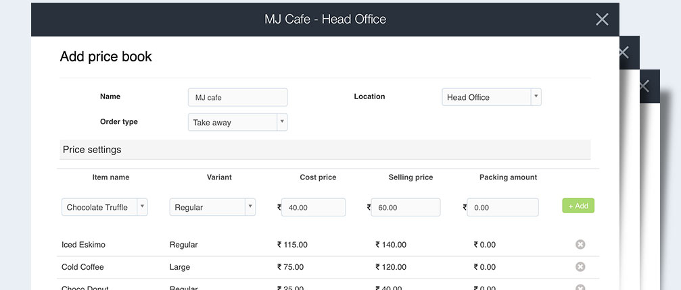Click the Cold Coffee Large variant cell
This screenshot has width=681, height=290.
tap(180, 267)
